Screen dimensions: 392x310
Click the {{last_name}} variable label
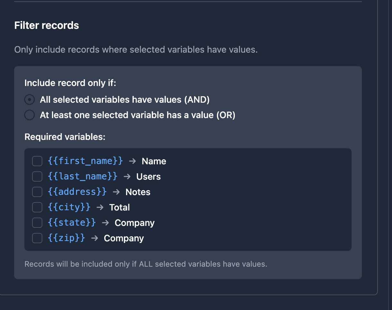(83, 176)
